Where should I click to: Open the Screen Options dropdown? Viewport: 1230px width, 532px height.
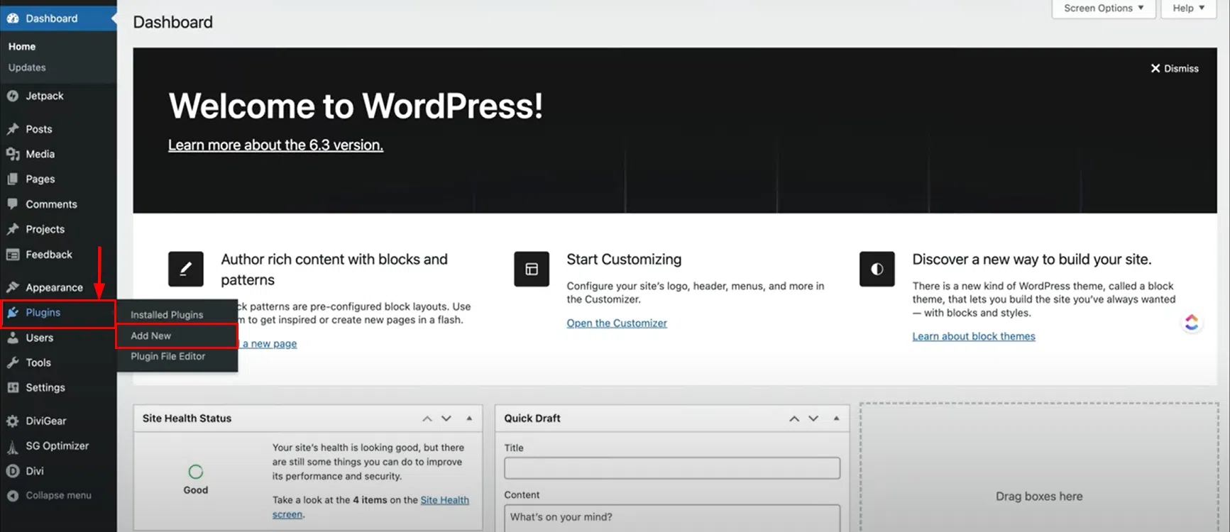(1104, 9)
